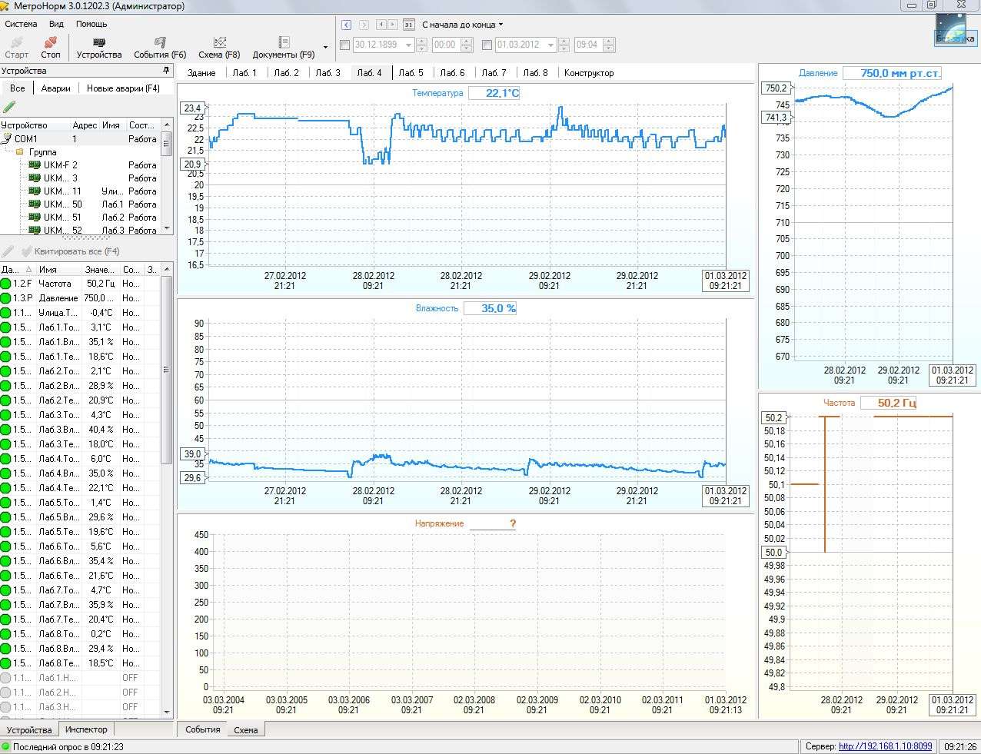The height and width of the screenshot is (754, 981).
Task: Switch to the Лаб. 5 tab
Action: point(411,73)
